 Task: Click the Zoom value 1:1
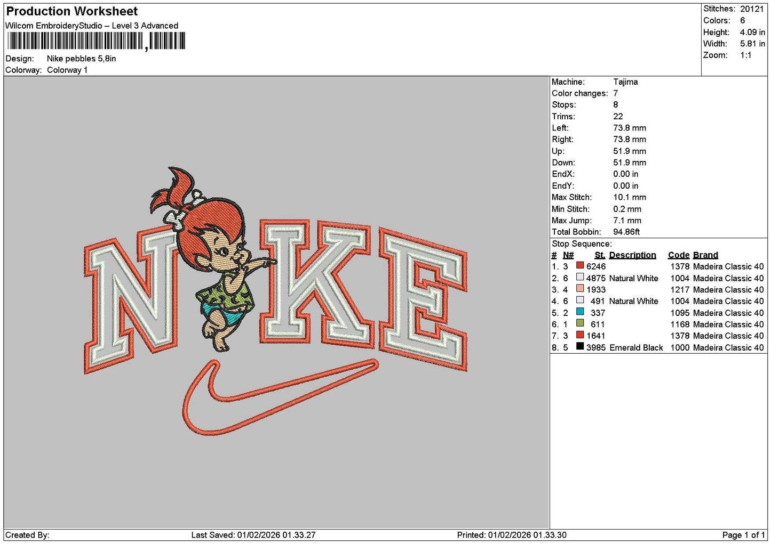(x=745, y=55)
